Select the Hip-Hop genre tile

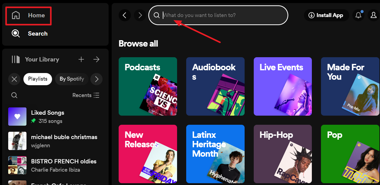coord(283,154)
